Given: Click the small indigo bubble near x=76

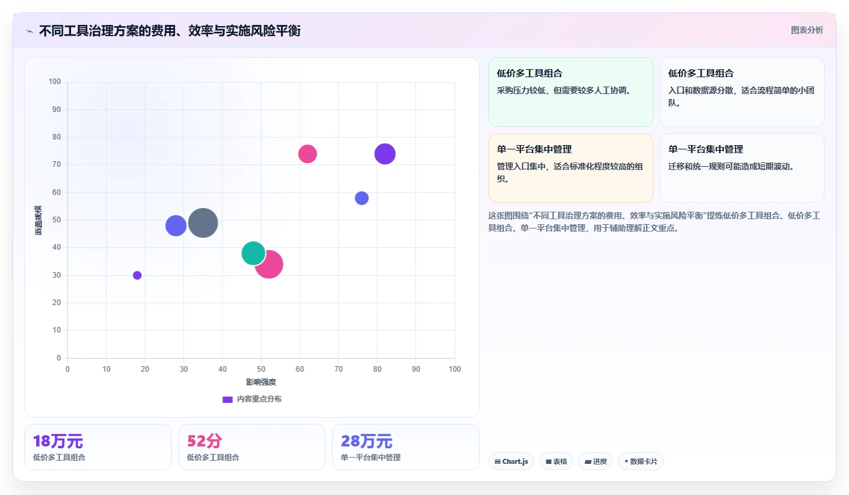Looking at the screenshot, I should (x=362, y=198).
